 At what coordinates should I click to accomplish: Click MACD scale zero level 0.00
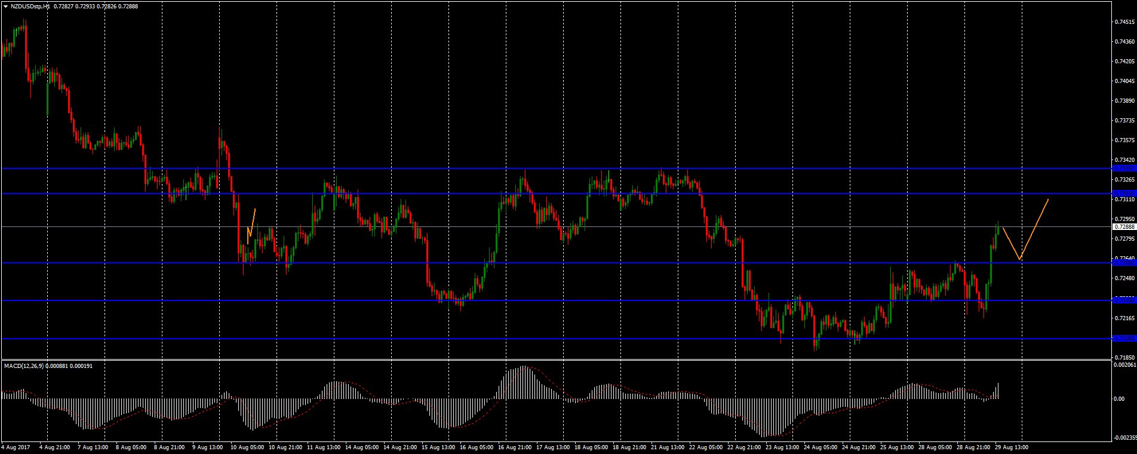click(1120, 399)
